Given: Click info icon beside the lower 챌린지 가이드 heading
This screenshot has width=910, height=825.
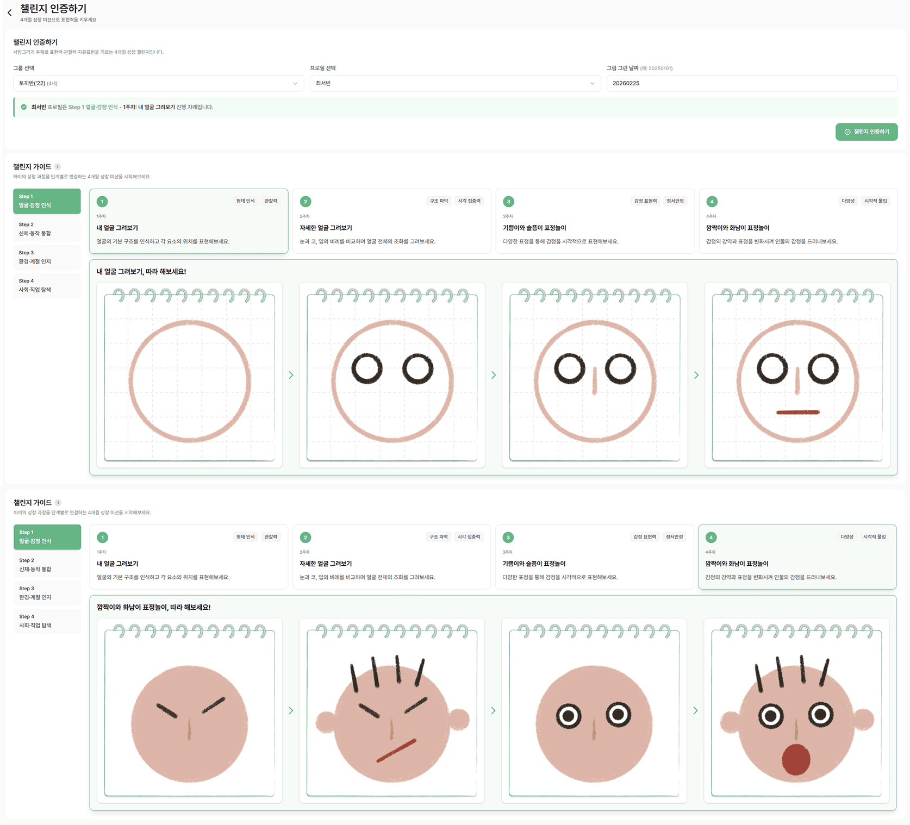Looking at the screenshot, I should point(58,503).
